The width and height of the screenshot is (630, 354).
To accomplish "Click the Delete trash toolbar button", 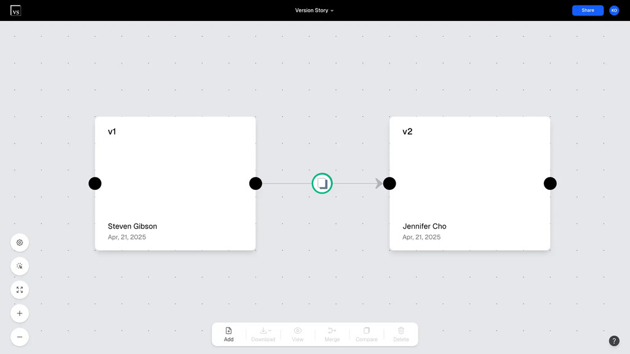I will click(401, 334).
